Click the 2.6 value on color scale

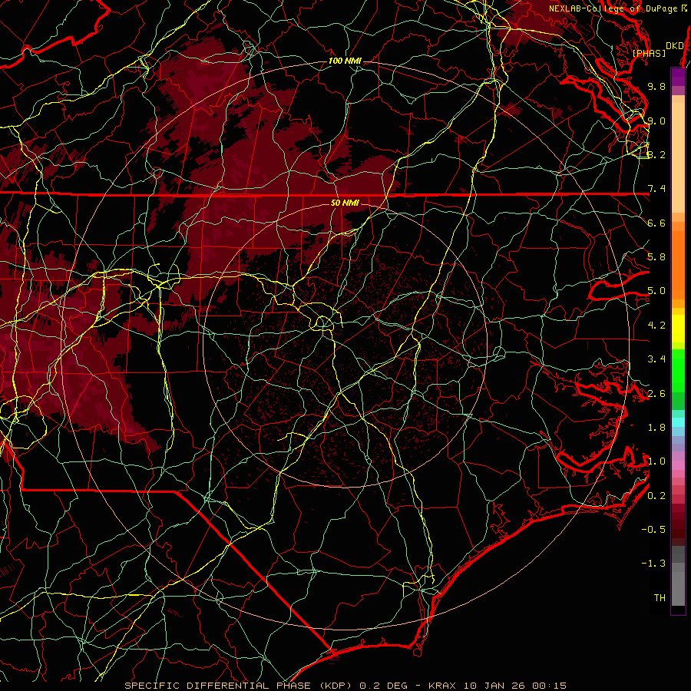tap(656, 394)
